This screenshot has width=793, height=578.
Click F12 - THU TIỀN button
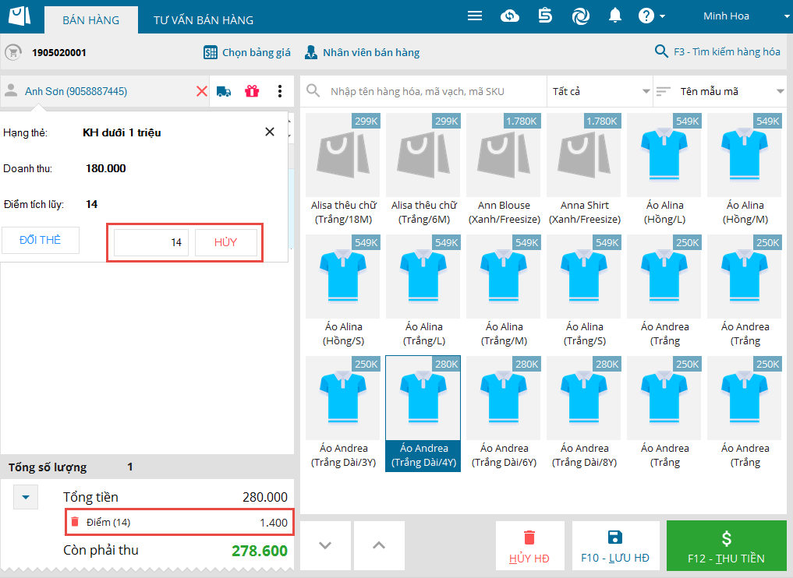pyautogui.click(x=727, y=545)
